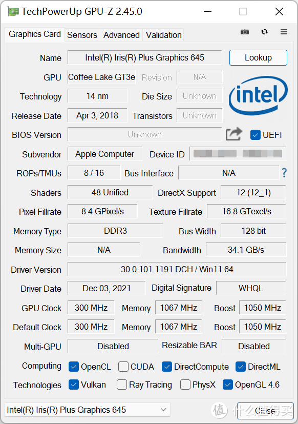The image size is (298, 424).
Task: Switch to the Sensors tab
Action: 82,35
